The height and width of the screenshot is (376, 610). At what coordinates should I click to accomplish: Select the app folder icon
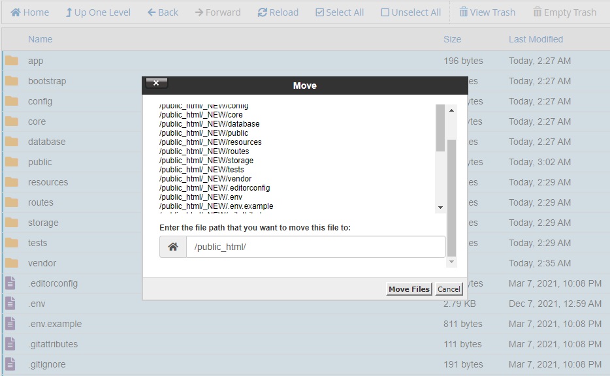pyautogui.click(x=12, y=61)
